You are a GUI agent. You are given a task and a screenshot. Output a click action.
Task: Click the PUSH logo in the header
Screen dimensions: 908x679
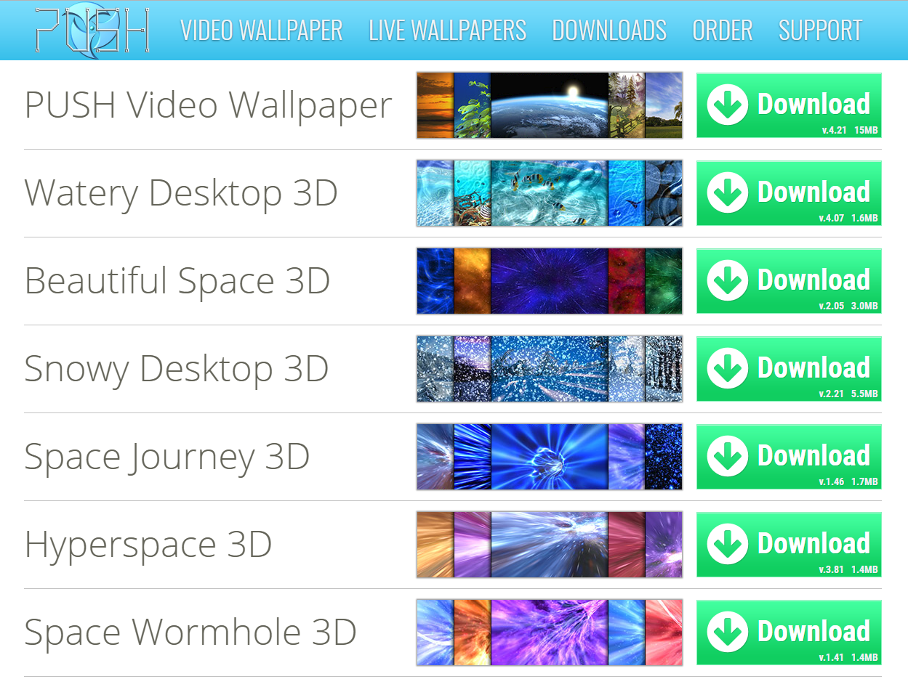coord(92,30)
